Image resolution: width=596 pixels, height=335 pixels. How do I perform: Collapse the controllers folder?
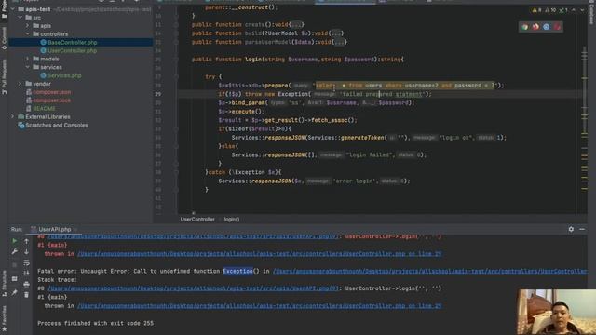[27, 33]
